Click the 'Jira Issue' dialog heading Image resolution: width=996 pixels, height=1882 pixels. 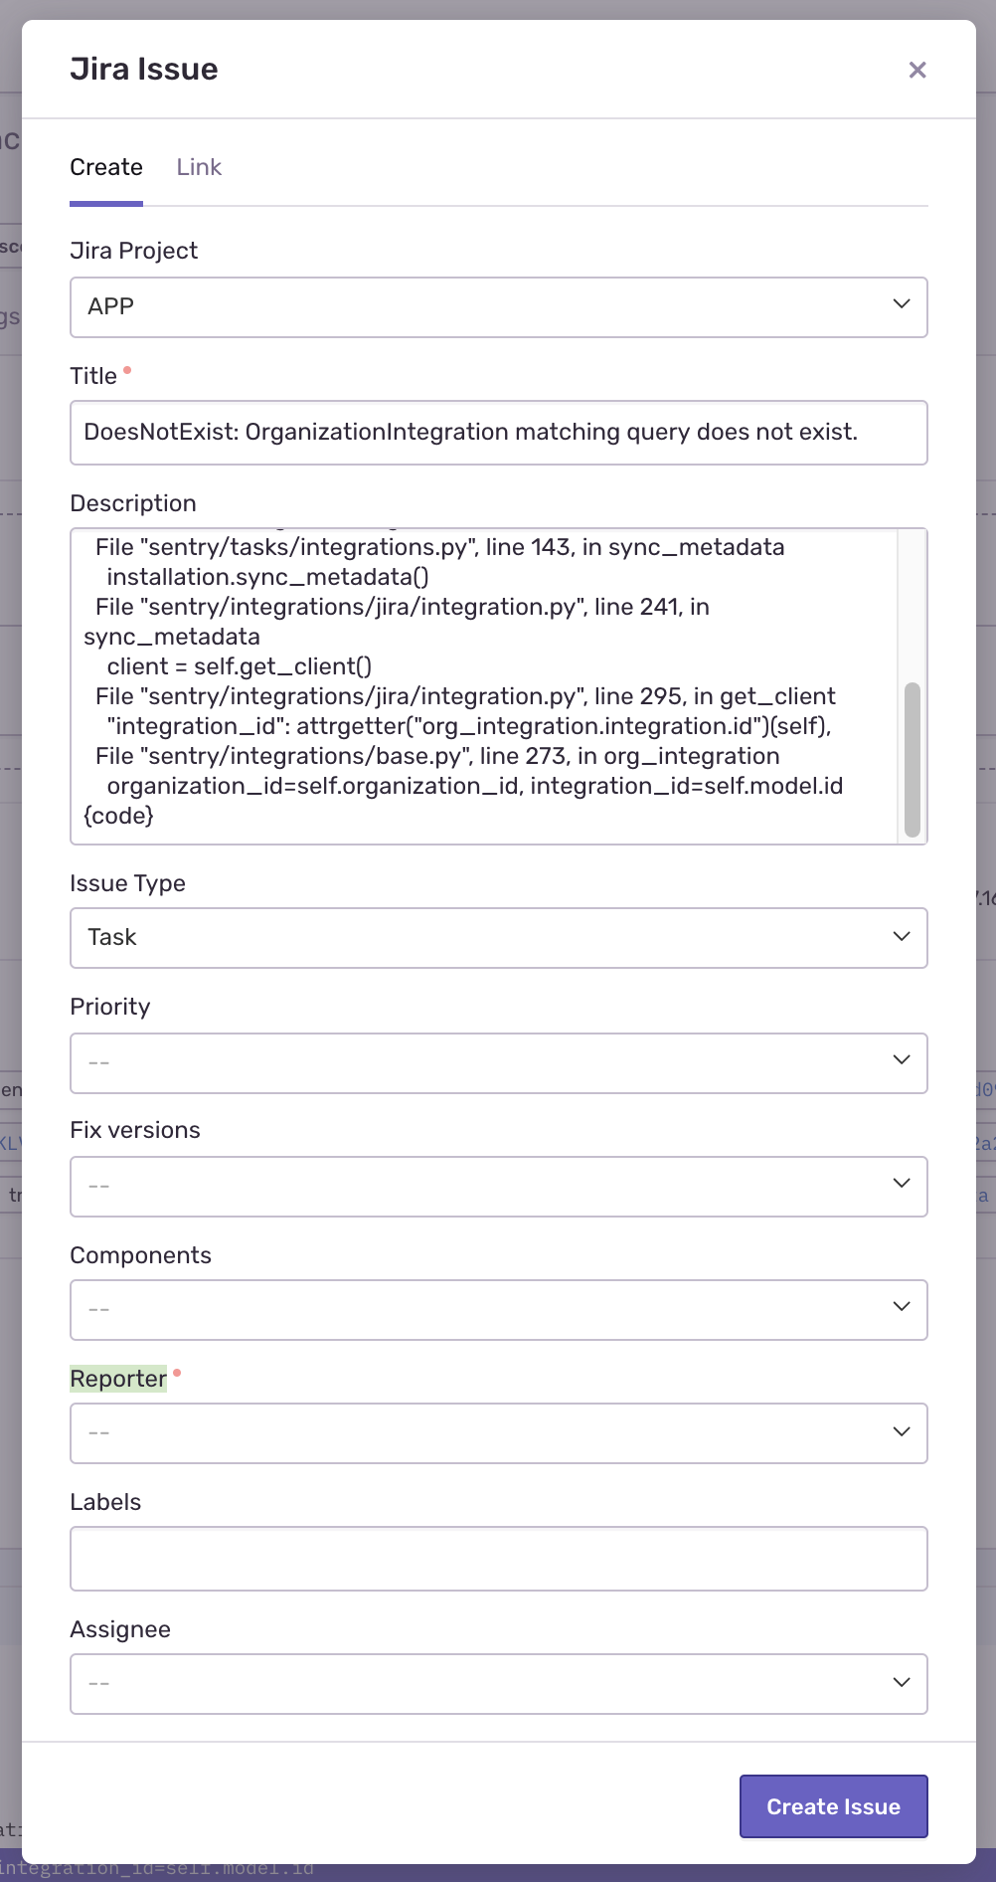pyautogui.click(x=144, y=69)
